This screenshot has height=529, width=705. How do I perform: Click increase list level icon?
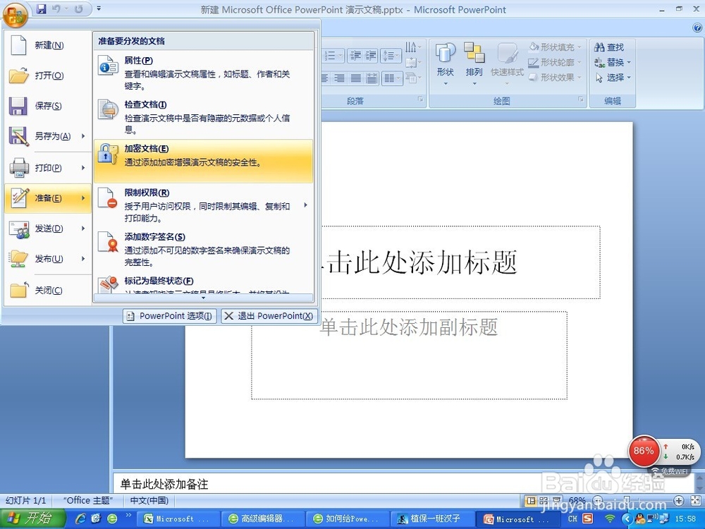click(371, 56)
